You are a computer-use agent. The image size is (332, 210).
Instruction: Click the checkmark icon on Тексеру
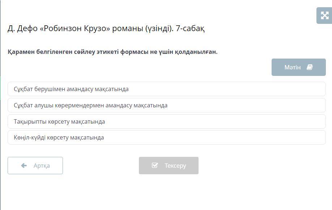155,165
